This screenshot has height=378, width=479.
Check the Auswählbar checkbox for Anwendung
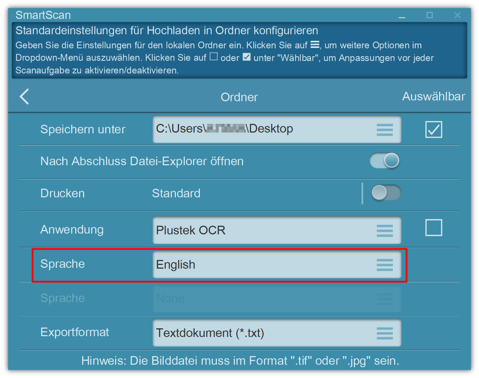433,228
